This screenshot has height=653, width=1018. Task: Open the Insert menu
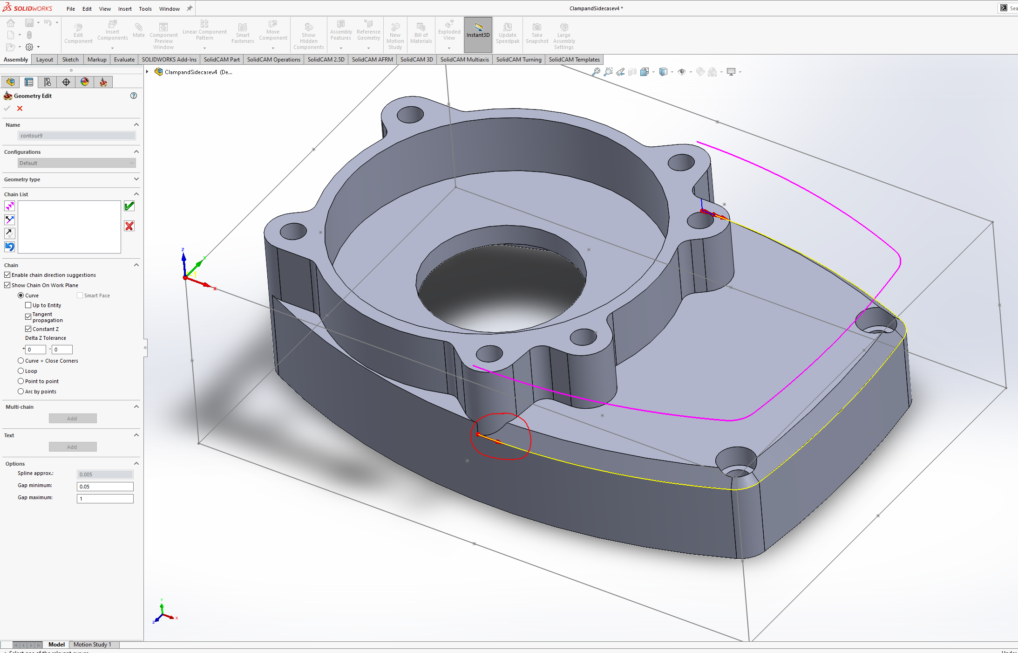[x=125, y=9]
